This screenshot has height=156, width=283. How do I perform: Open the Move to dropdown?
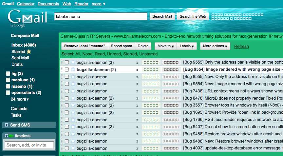pyautogui.click(x=166, y=46)
